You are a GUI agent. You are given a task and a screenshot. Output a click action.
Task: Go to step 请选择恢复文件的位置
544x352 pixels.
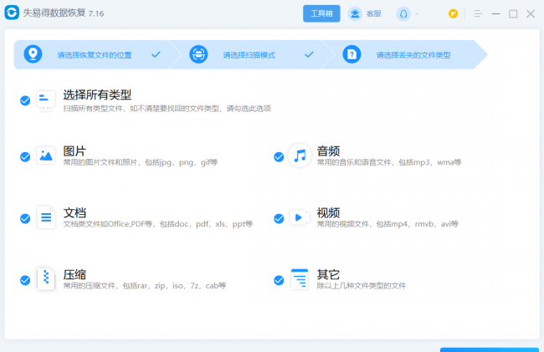pos(95,55)
